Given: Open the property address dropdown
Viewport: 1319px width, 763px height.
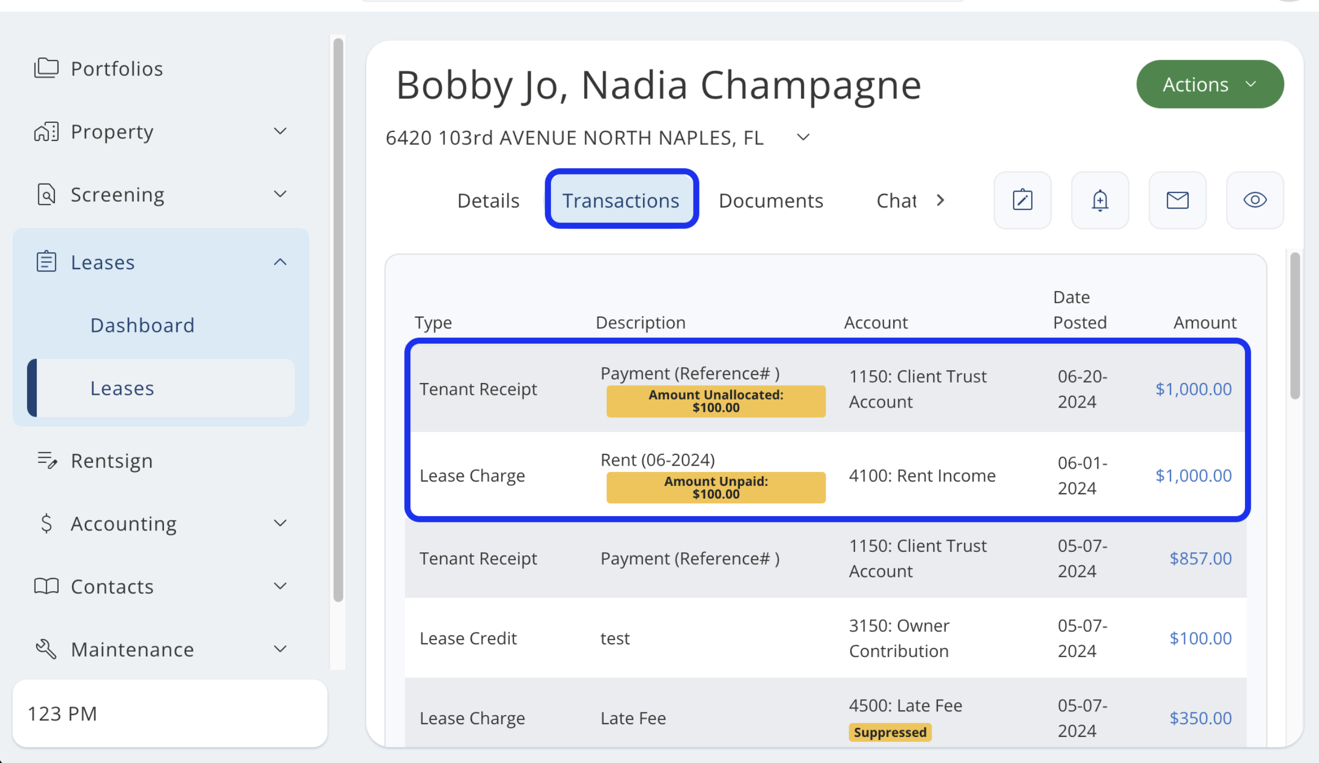Looking at the screenshot, I should (x=803, y=137).
